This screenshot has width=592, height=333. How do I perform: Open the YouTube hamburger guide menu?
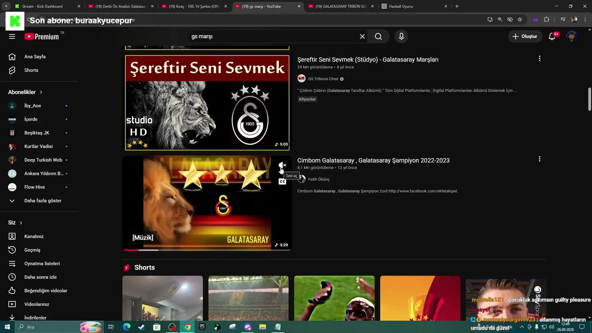tap(12, 37)
